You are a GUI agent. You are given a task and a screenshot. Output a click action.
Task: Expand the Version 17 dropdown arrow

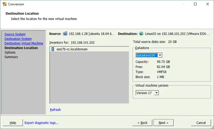(157, 93)
